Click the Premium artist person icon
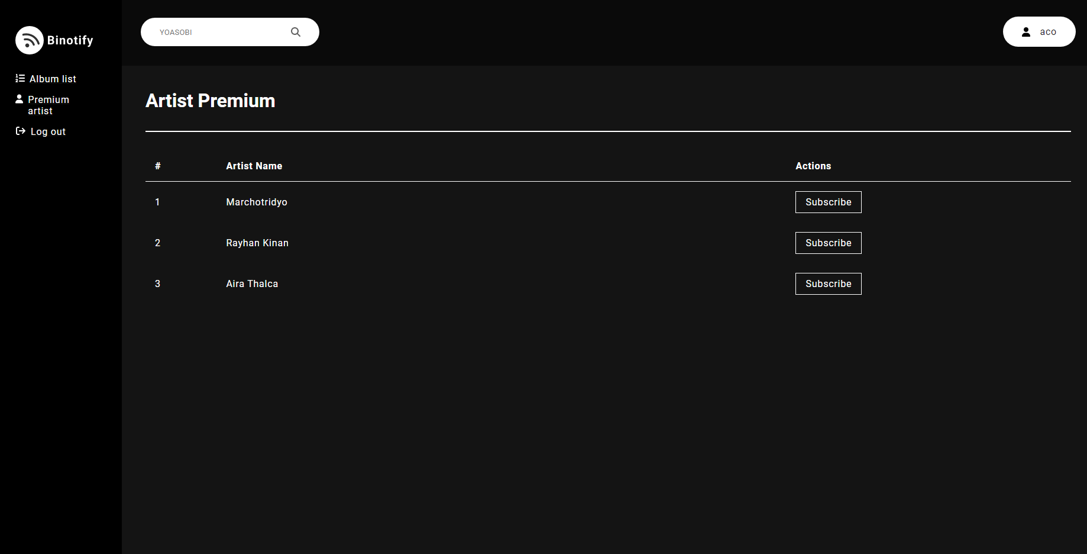 tap(20, 99)
